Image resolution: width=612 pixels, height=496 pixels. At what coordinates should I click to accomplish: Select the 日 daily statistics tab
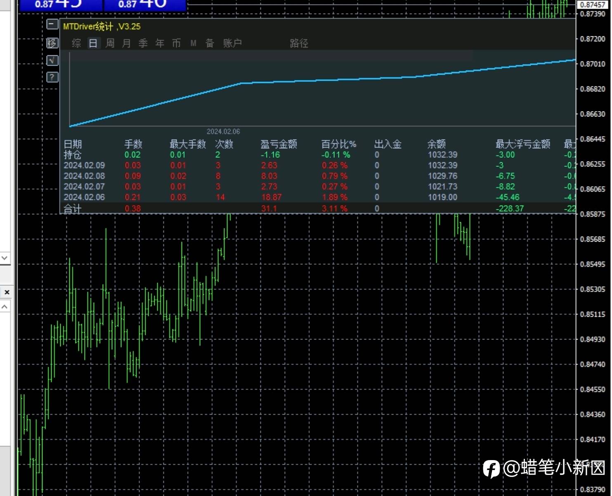(x=93, y=43)
